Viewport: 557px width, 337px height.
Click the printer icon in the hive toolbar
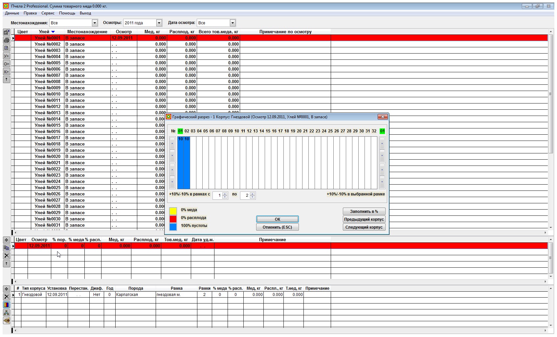click(x=6, y=40)
